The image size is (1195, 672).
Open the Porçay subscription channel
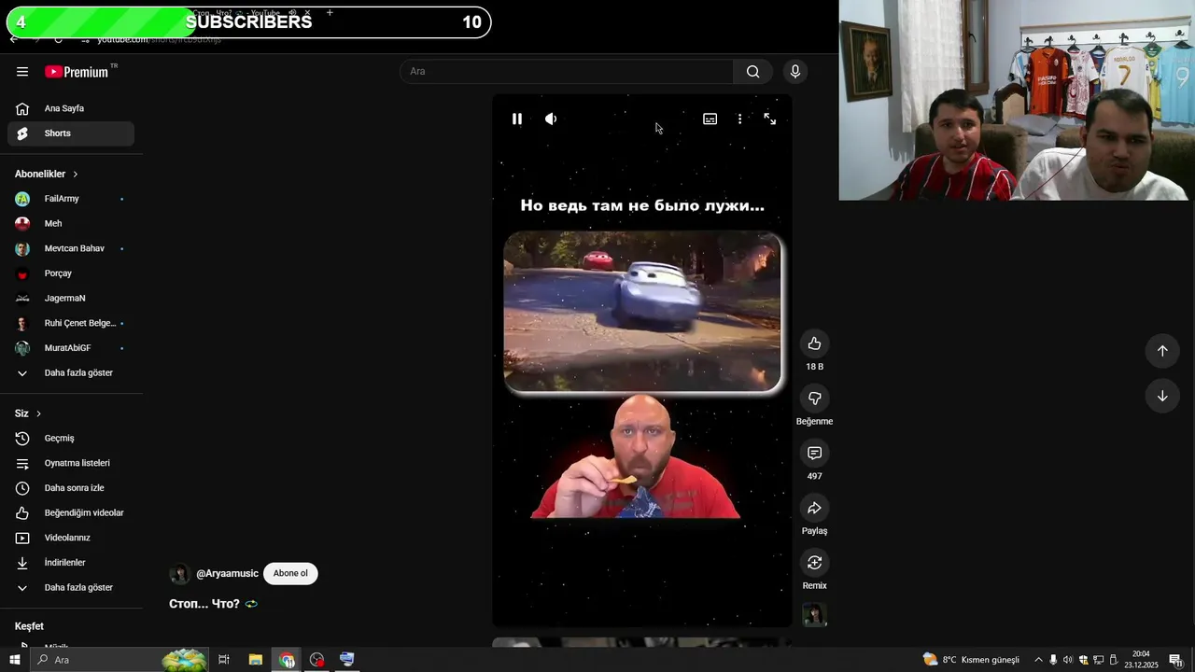[71, 273]
